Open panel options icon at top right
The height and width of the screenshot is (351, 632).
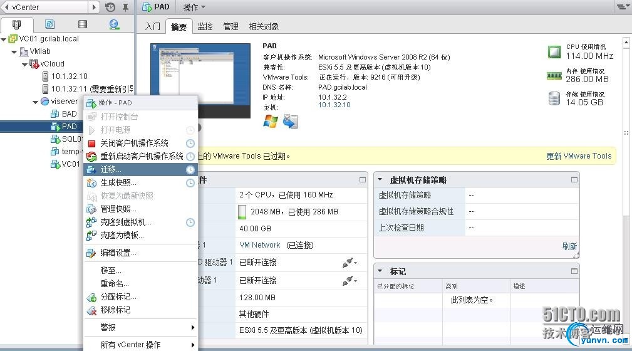(623, 7)
